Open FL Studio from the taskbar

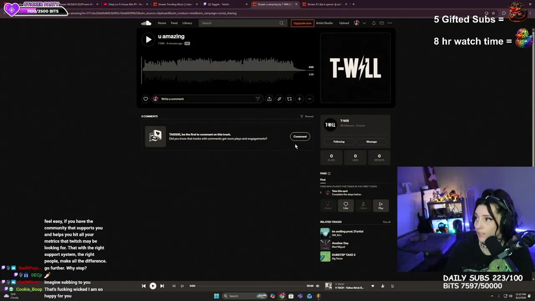coord(318,296)
